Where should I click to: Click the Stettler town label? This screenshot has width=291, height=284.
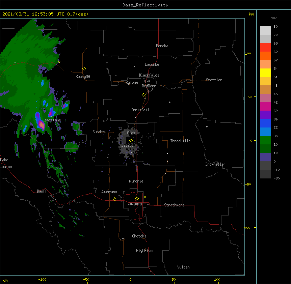tap(214, 80)
